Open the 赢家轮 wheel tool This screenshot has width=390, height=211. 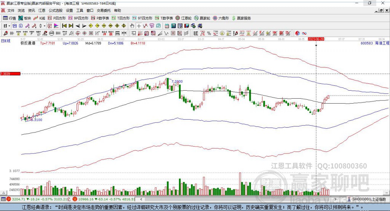tap(202, 18)
